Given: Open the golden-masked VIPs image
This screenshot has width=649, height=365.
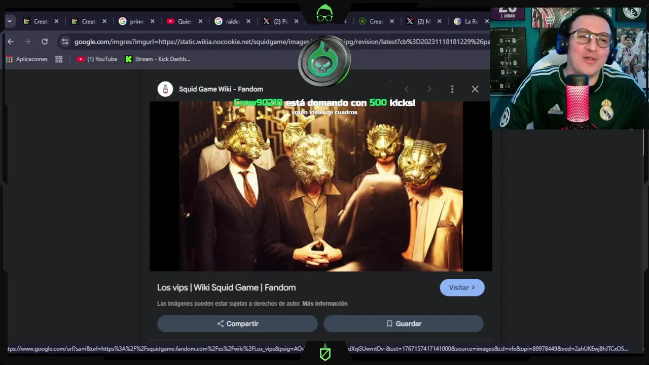Looking at the screenshot, I should pos(320,186).
